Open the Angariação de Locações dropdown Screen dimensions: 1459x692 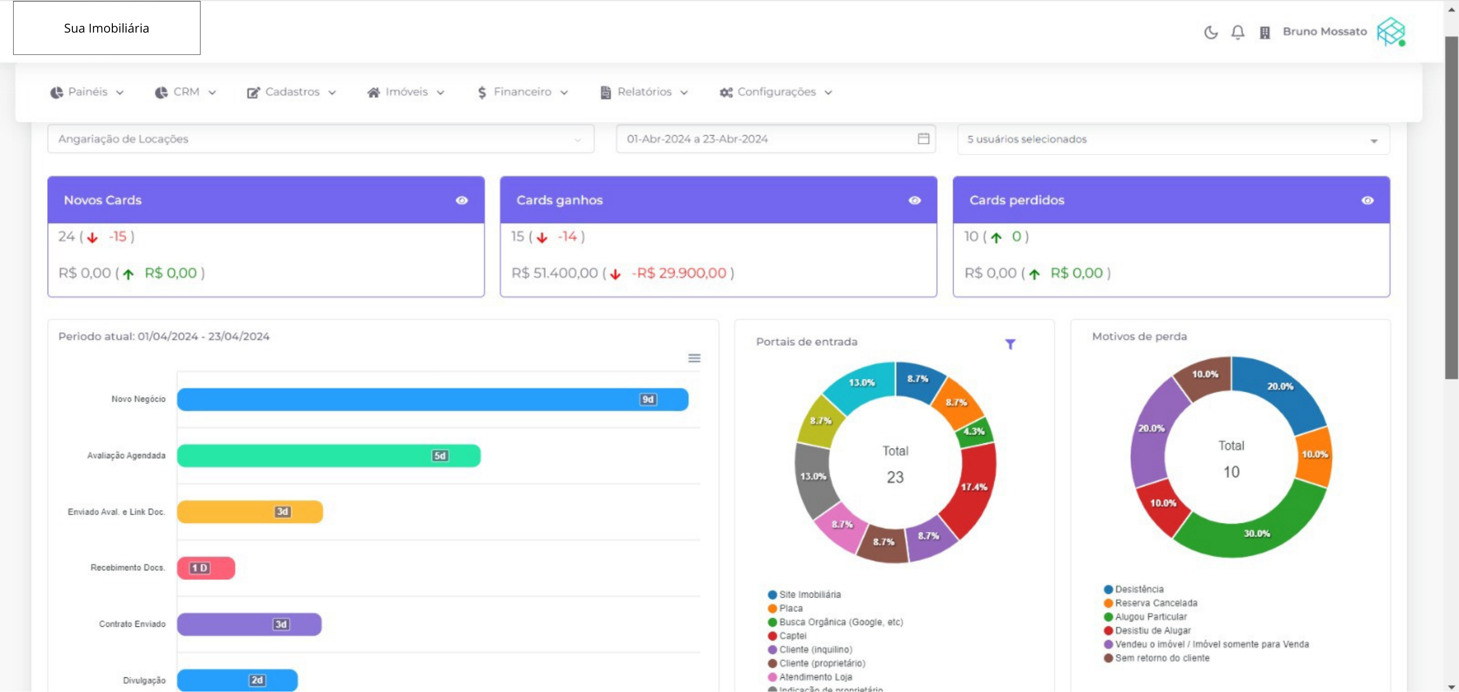(320, 139)
